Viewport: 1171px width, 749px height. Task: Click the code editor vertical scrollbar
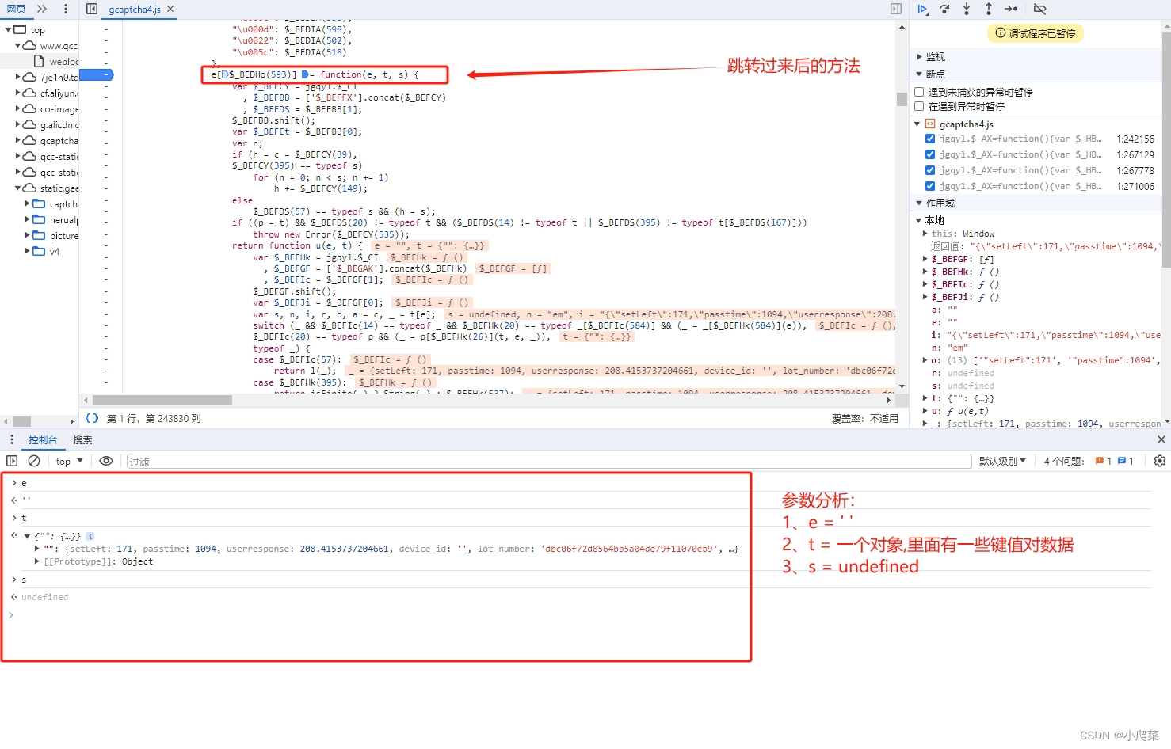(x=902, y=99)
